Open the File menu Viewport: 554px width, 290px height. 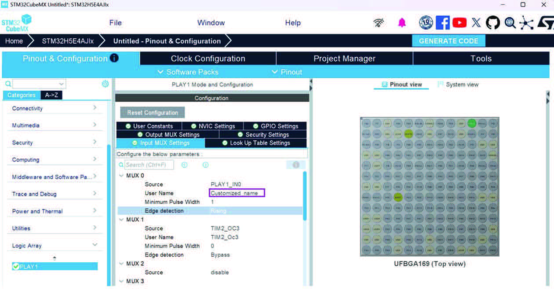point(115,23)
